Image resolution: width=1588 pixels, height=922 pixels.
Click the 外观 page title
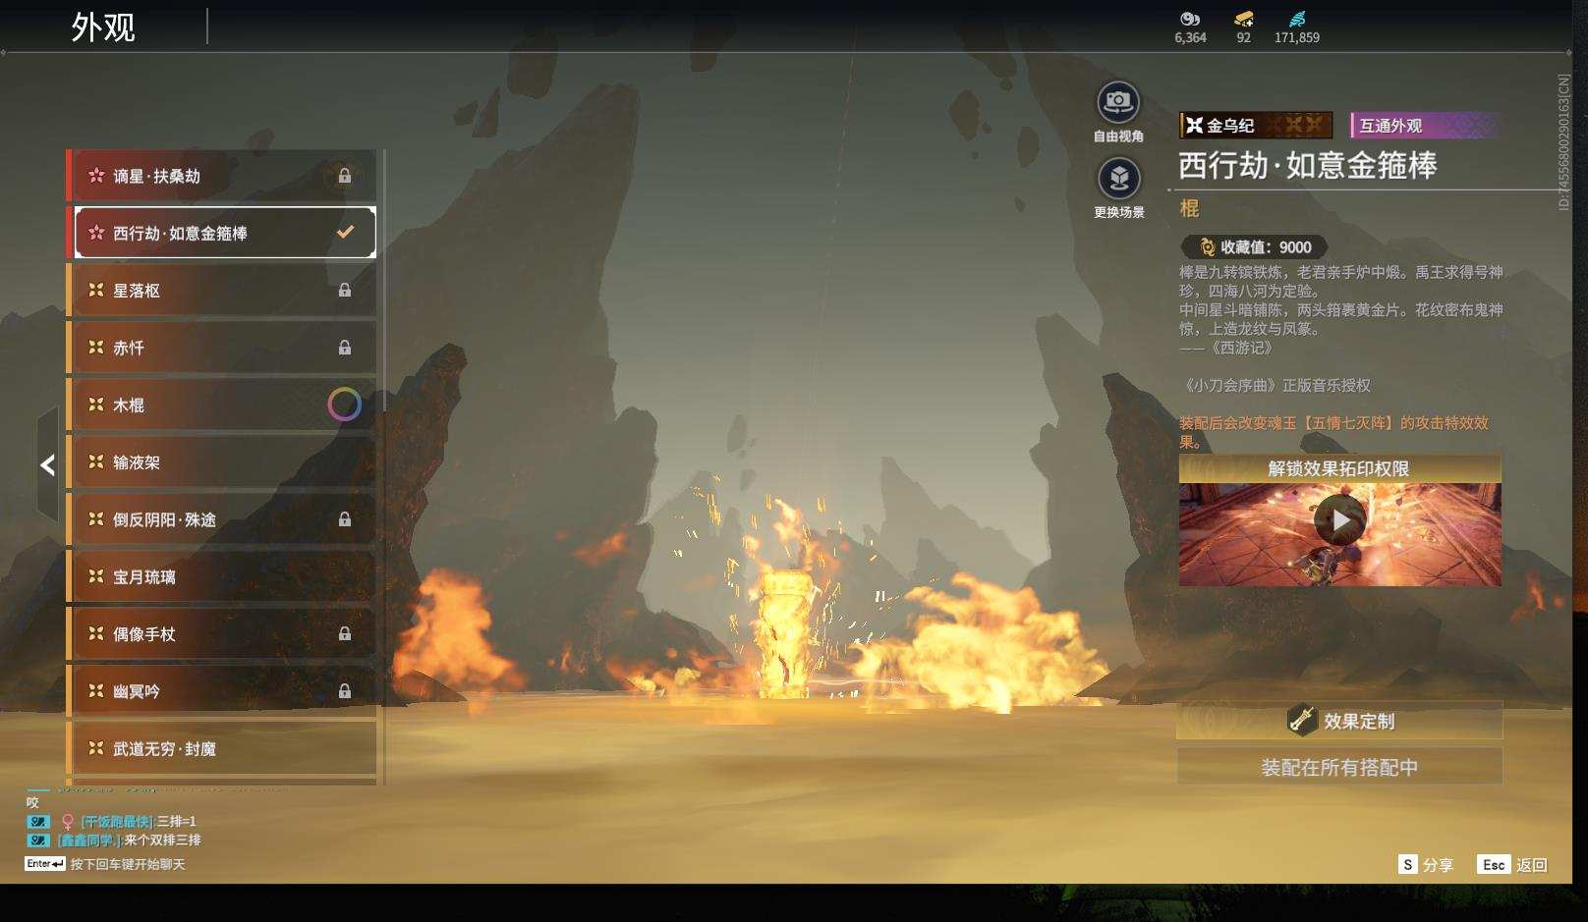tap(103, 27)
